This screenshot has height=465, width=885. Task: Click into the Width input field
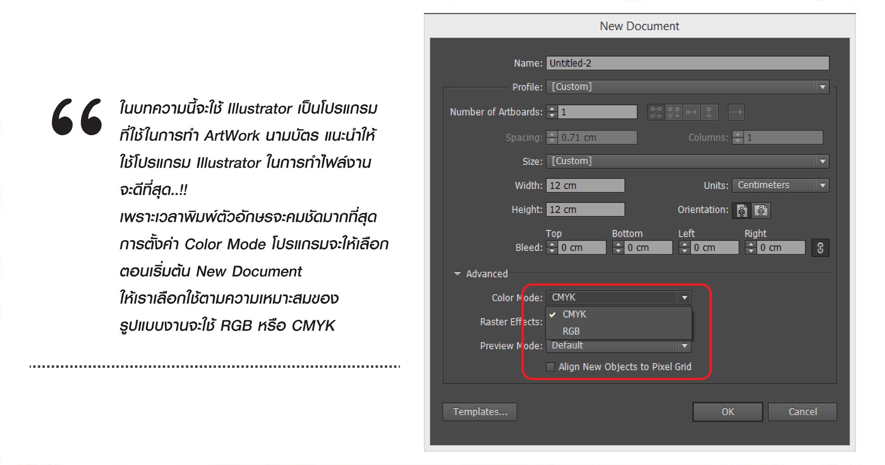click(x=585, y=185)
